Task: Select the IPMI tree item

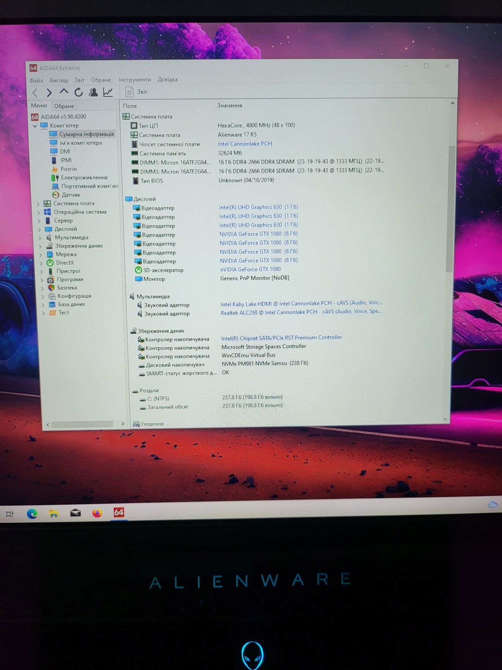Action: pyautogui.click(x=61, y=160)
